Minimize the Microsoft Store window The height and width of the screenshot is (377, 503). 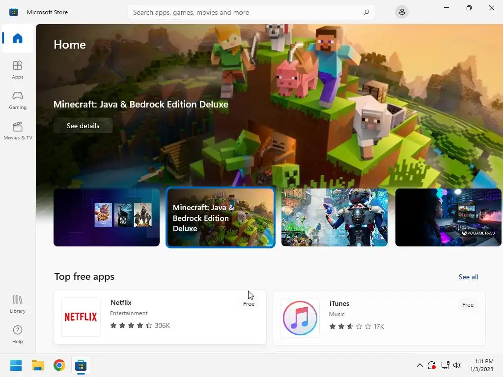446,8
